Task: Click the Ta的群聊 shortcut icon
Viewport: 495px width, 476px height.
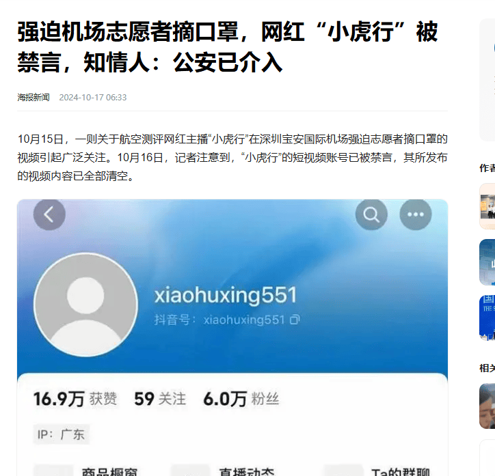Action: 343,471
